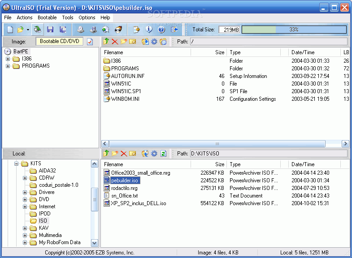
Task: Click rename icon in image pane toolbar
Action: pos(133,42)
